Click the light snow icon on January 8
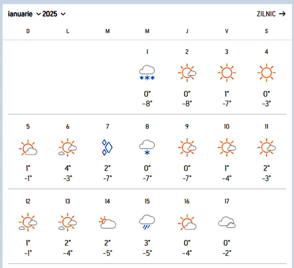This screenshot has height=268, width=294. [x=147, y=147]
